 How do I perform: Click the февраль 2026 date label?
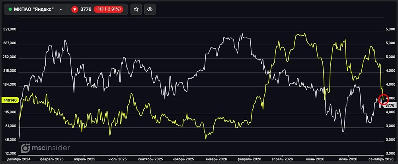(249, 159)
